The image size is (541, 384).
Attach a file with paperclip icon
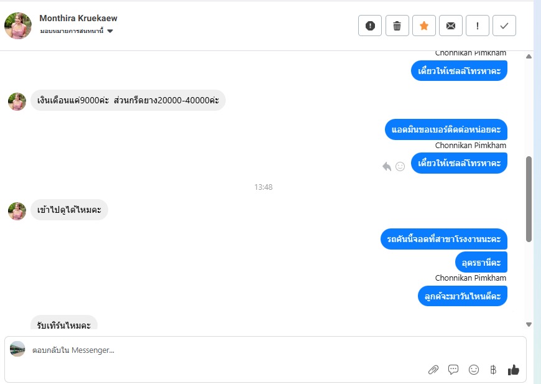click(x=433, y=370)
